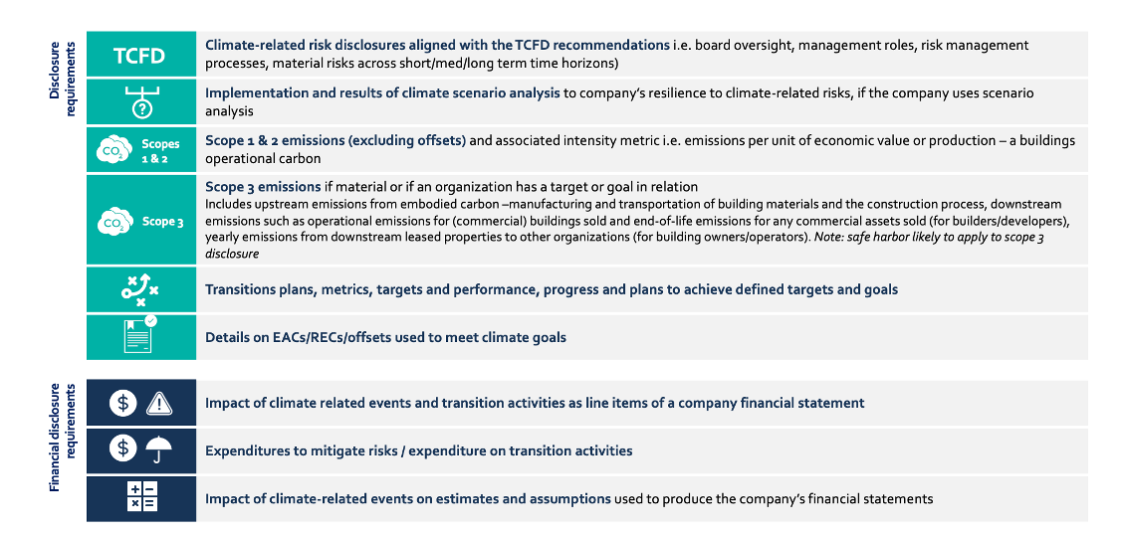
Task: Click the bold "Scope 3 emissions" heading
Action: pos(263,187)
